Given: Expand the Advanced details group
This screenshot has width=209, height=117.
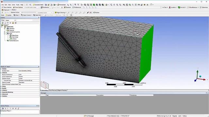Looking at the screenshot, I should (1, 94).
